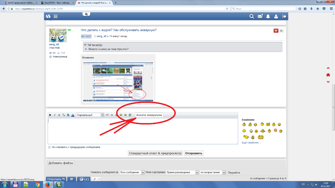
Task: Toggle italic formatting in post editor
Action: [x=55, y=115]
